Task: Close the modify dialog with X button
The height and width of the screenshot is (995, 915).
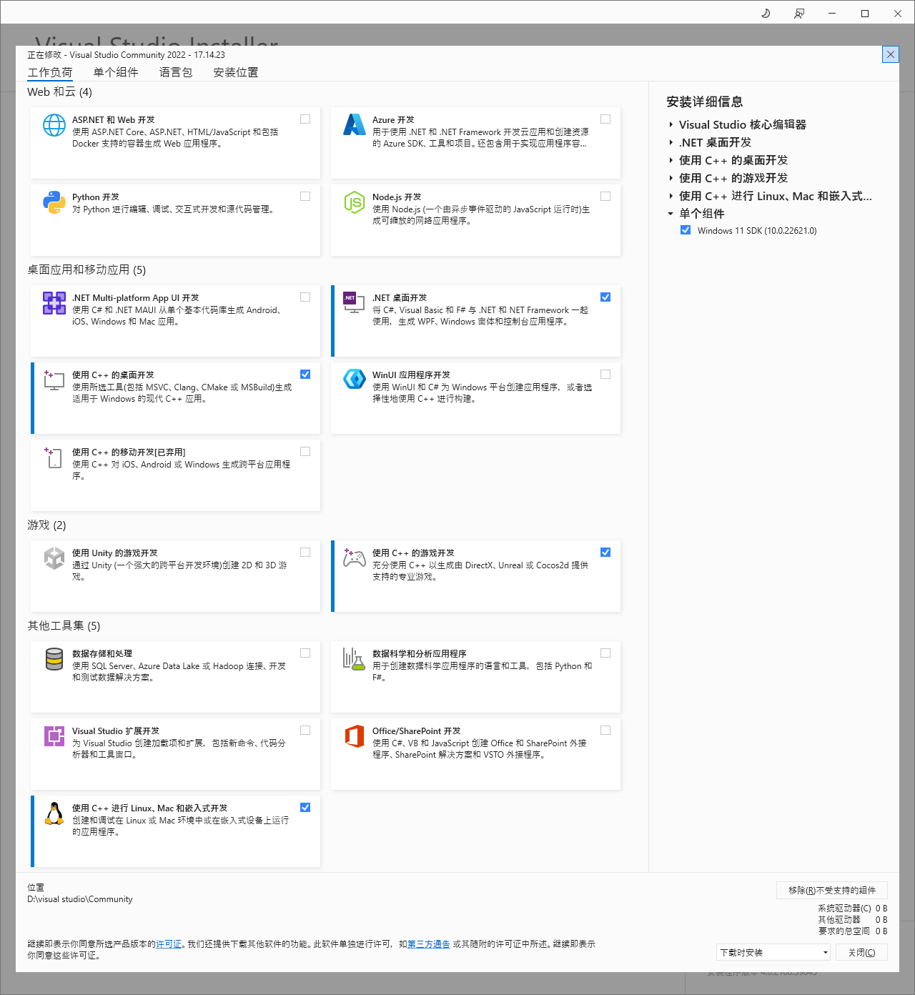Action: pos(891,54)
